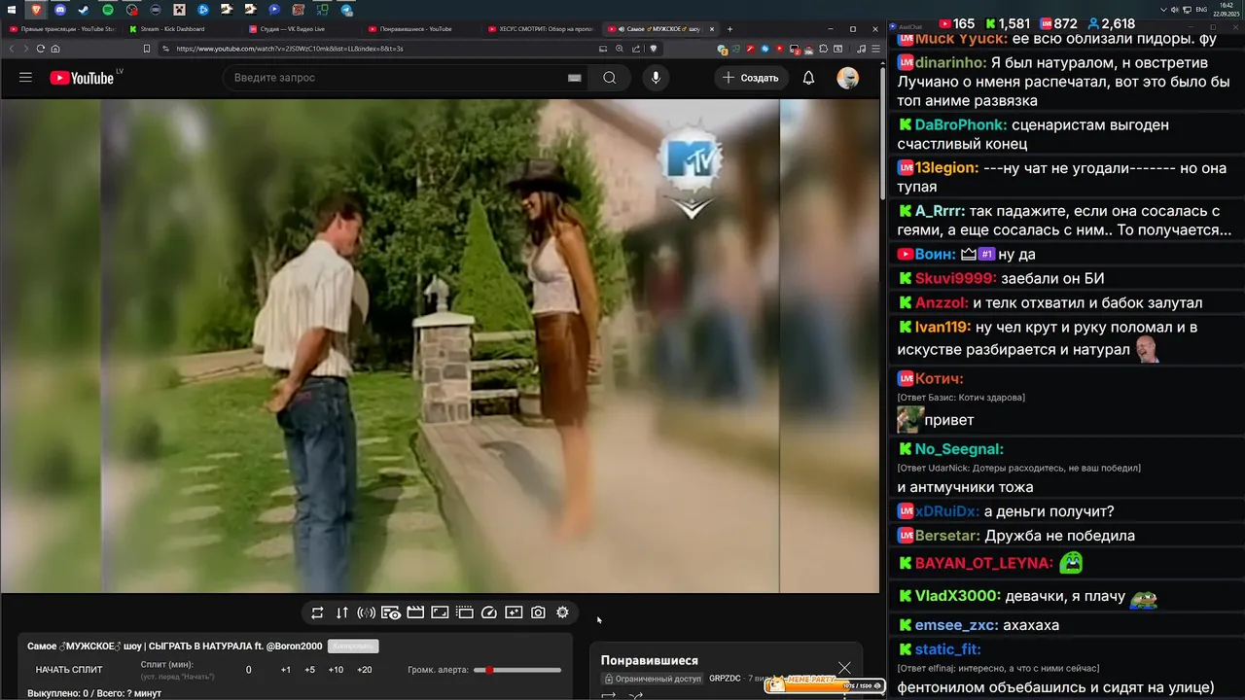Click the video filters sparkle icon

(x=514, y=612)
